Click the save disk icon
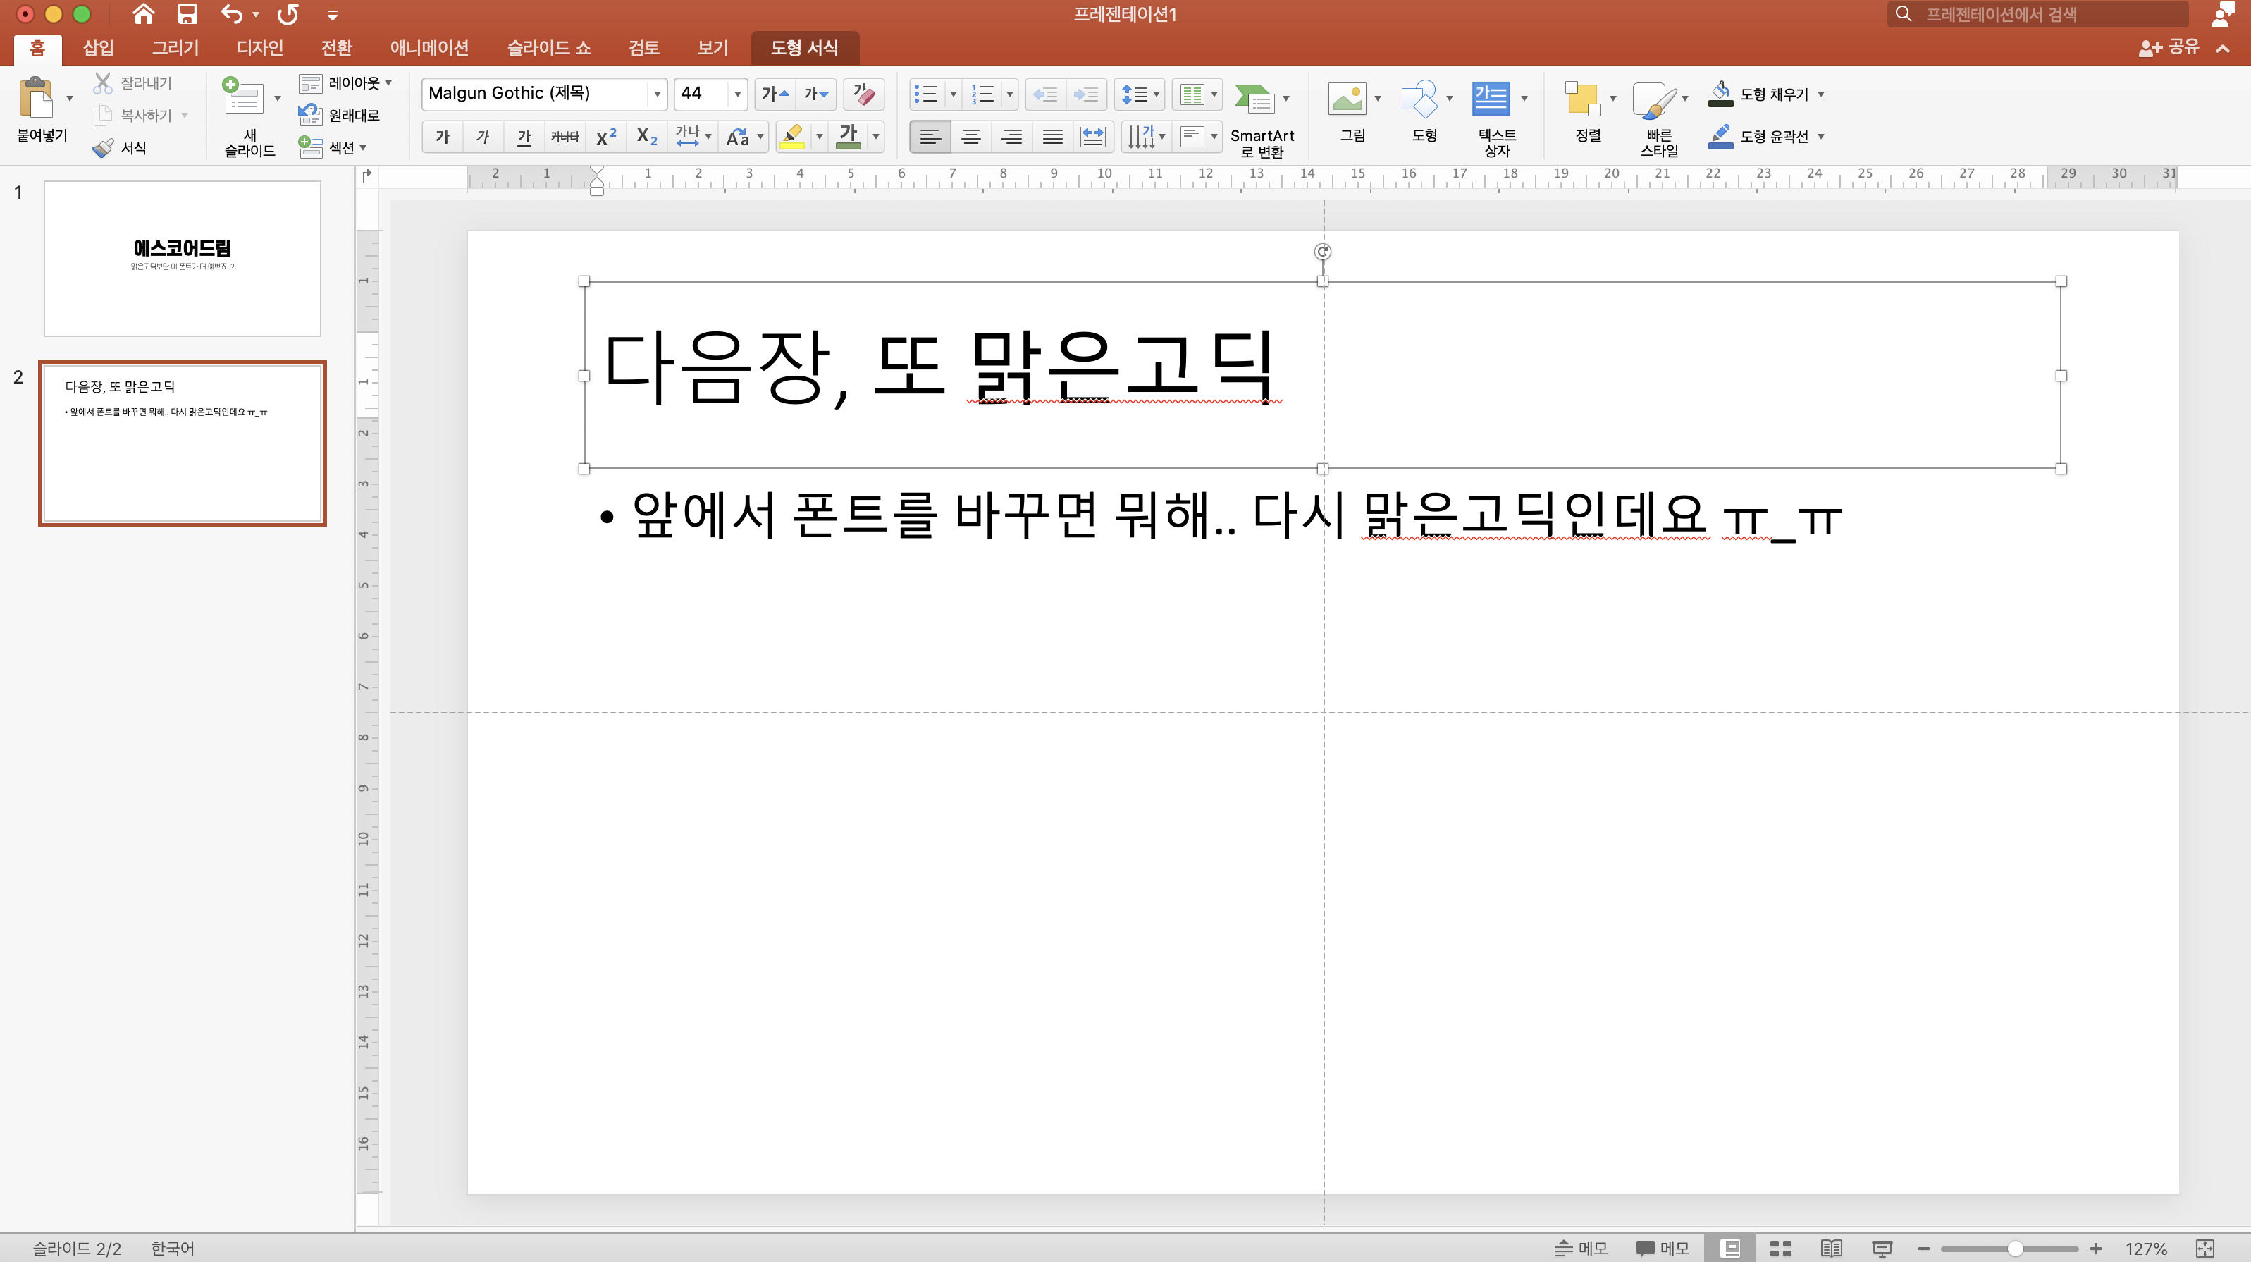2251x1262 pixels. point(186,14)
